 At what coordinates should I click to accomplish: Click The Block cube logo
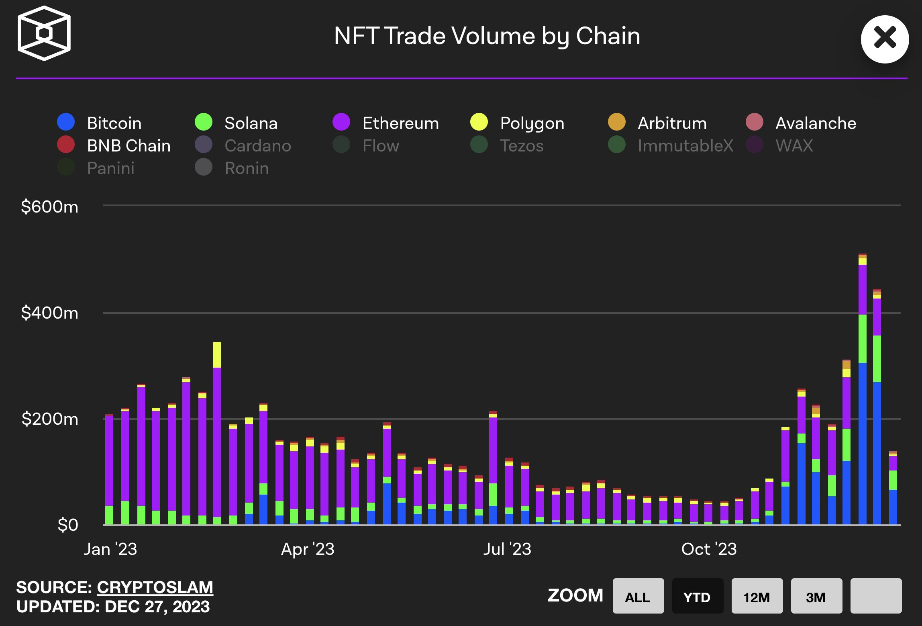(x=44, y=33)
